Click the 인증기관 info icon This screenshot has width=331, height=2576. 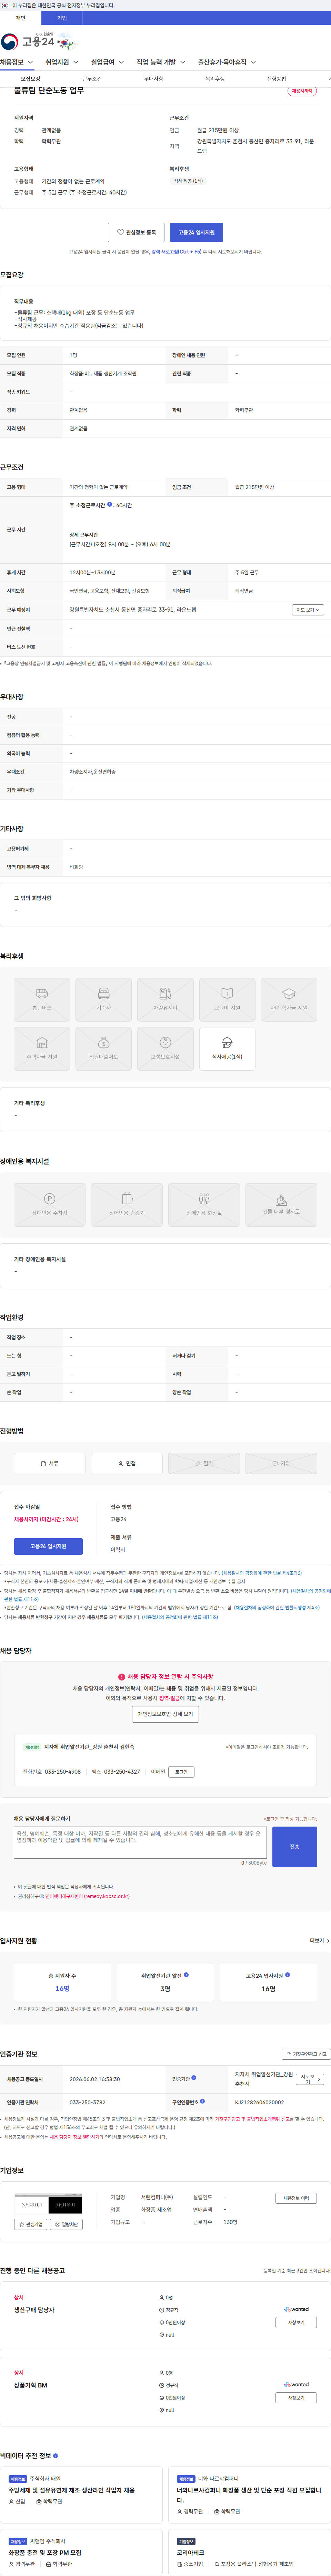click(193, 2078)
